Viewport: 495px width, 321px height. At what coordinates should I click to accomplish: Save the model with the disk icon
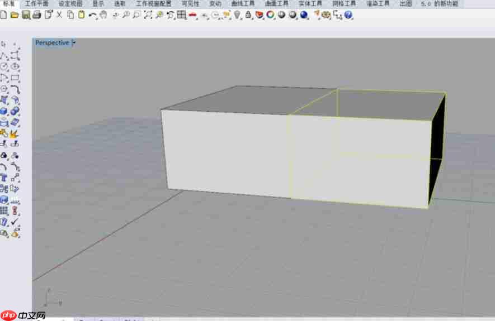click(26, 15)
